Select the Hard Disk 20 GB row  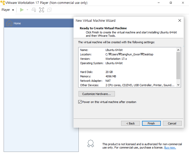click(x=127, y=72)
